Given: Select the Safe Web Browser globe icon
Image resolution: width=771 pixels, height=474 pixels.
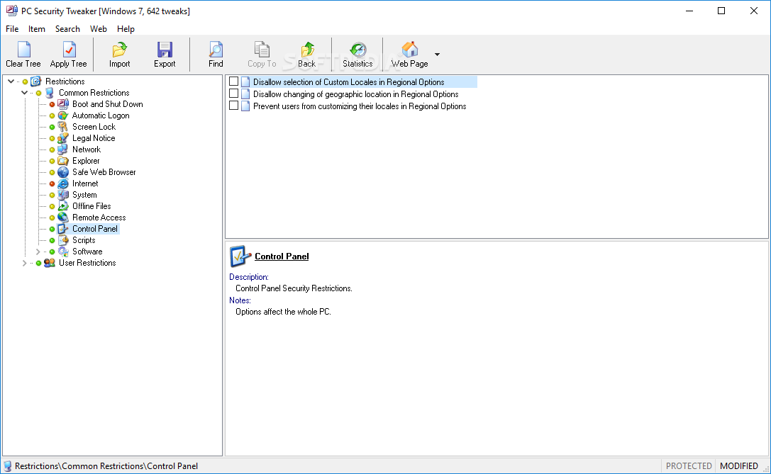Looking at the screenshot, I should point(63,172).
